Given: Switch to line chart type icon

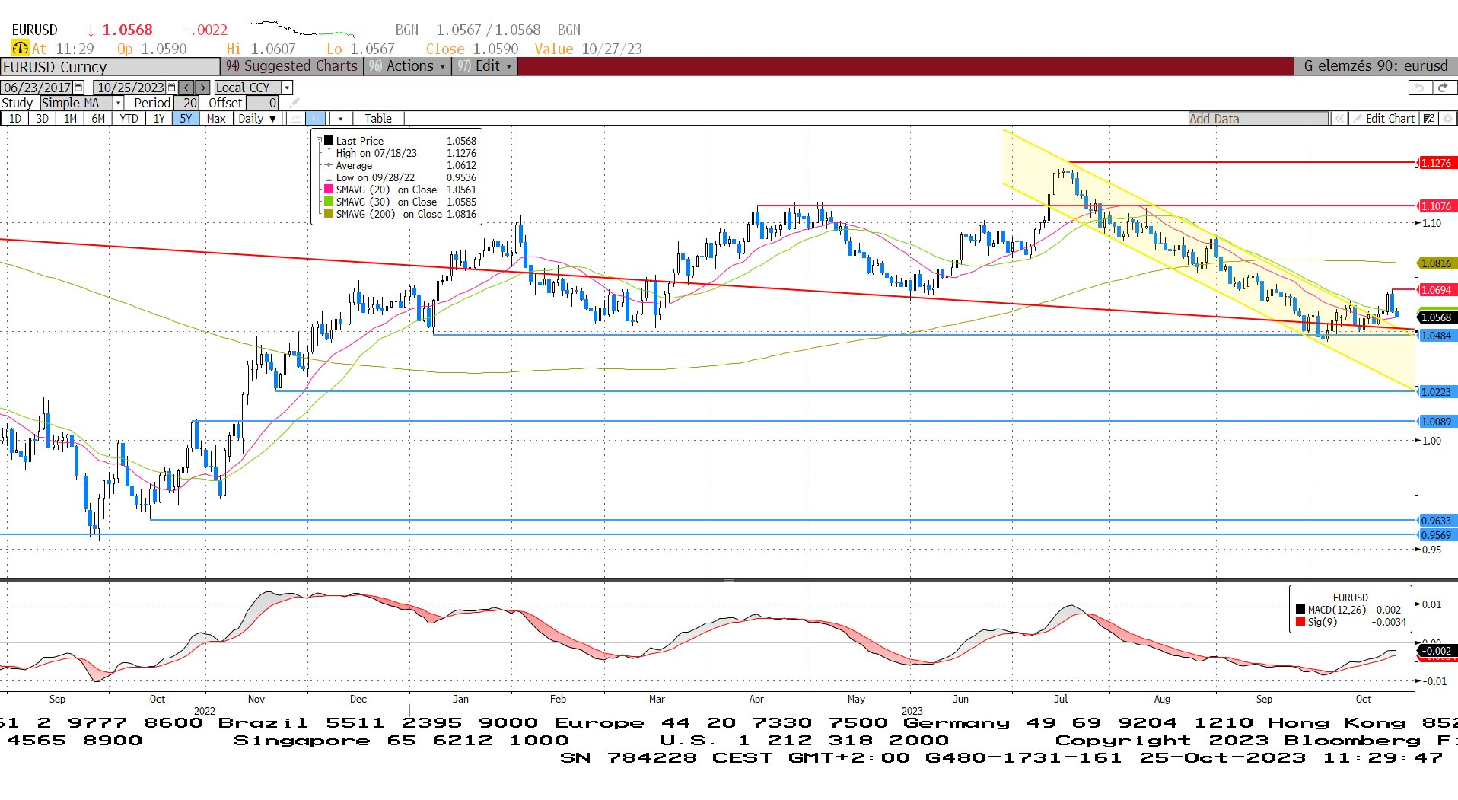Looking at the screenshot, I should pos(295,118).
